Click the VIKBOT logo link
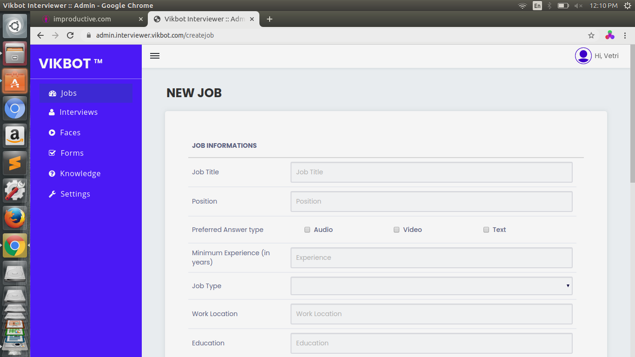 71,63
